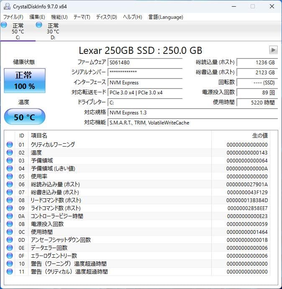282x289 pixels.
Task: Click the drive letter field C:
Action: tap(145, 102)
